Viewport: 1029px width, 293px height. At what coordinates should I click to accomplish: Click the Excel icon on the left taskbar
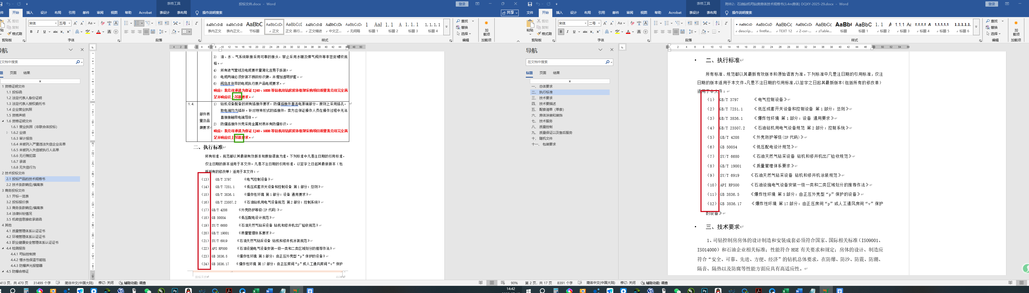(x=256, y=291)
